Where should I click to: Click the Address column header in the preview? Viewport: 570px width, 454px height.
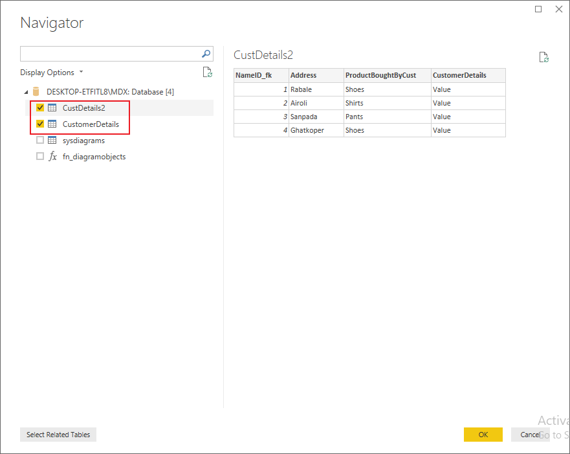[304, 75]
